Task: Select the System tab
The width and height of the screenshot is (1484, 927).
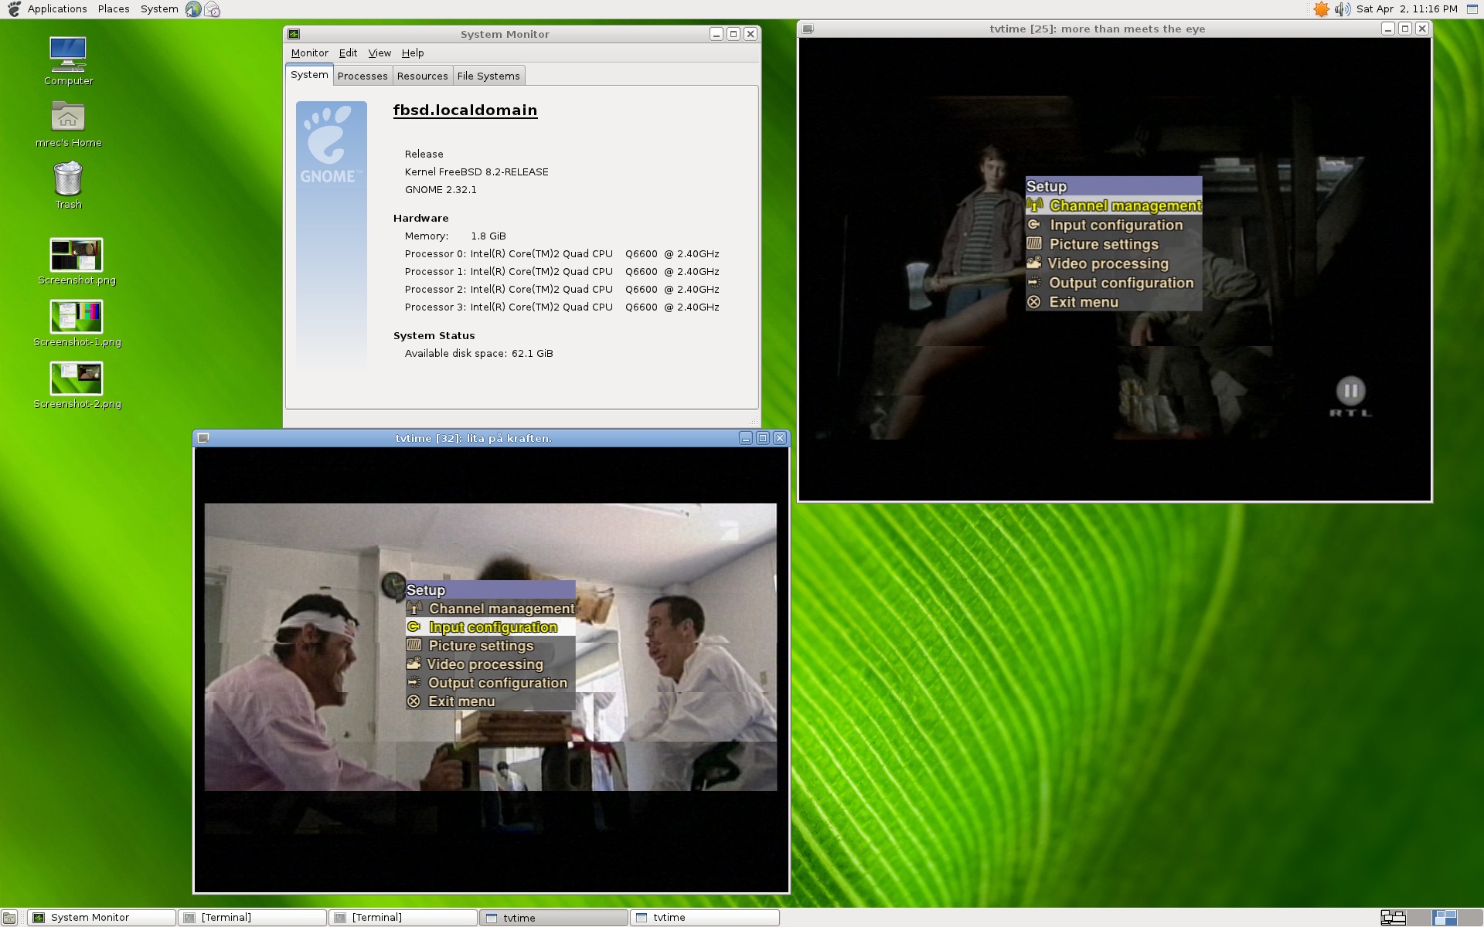Action: [x=309, y=75]
